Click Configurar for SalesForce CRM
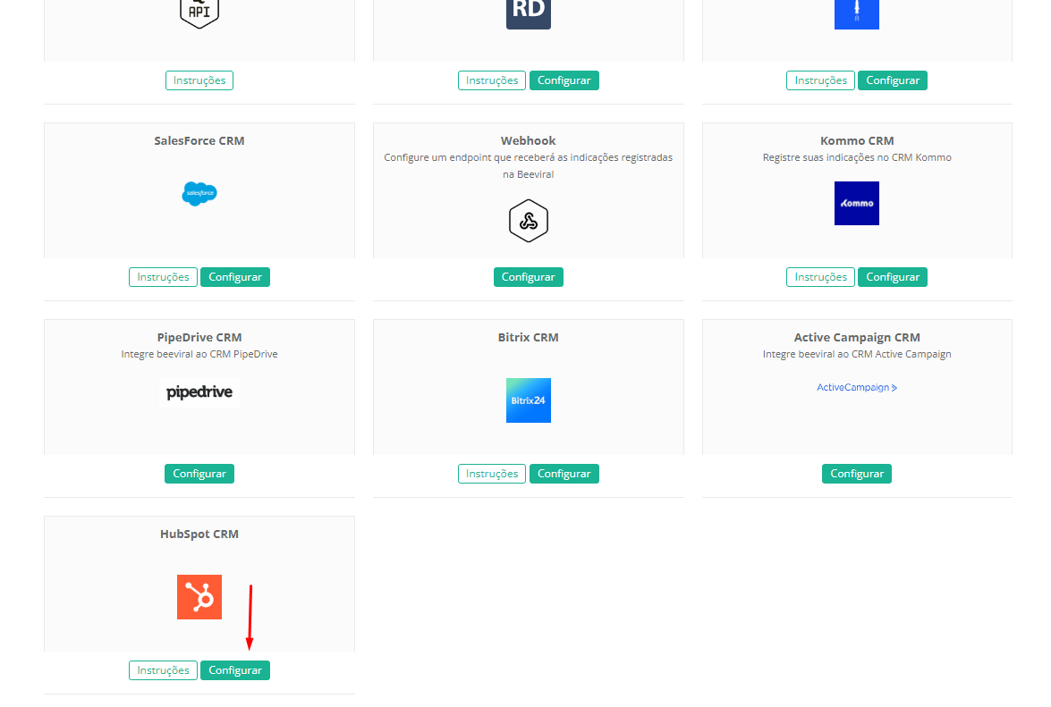This screenshot has height=707, width=1051. tap(234, 277)
